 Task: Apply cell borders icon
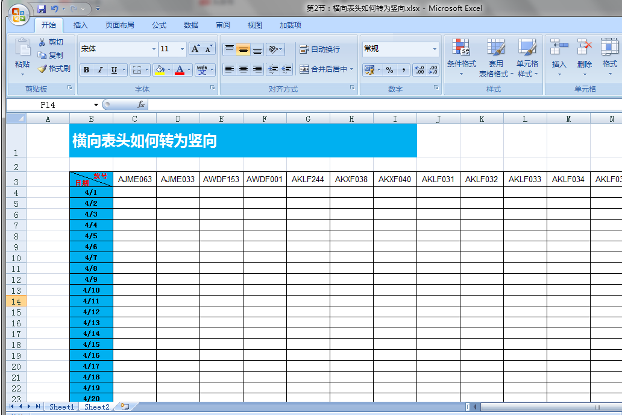pos(137,70)
